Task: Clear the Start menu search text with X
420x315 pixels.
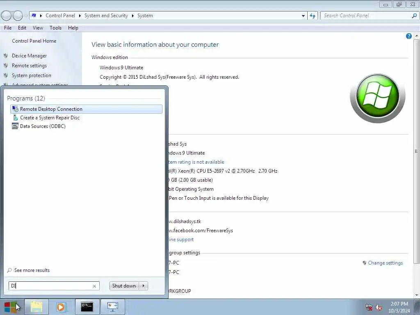Action: tap(94, 286)
